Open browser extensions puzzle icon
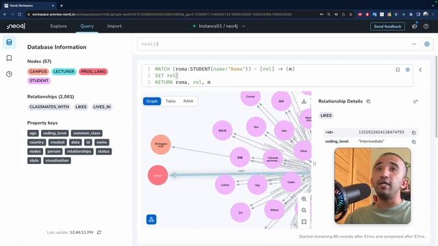 (411, 14)
